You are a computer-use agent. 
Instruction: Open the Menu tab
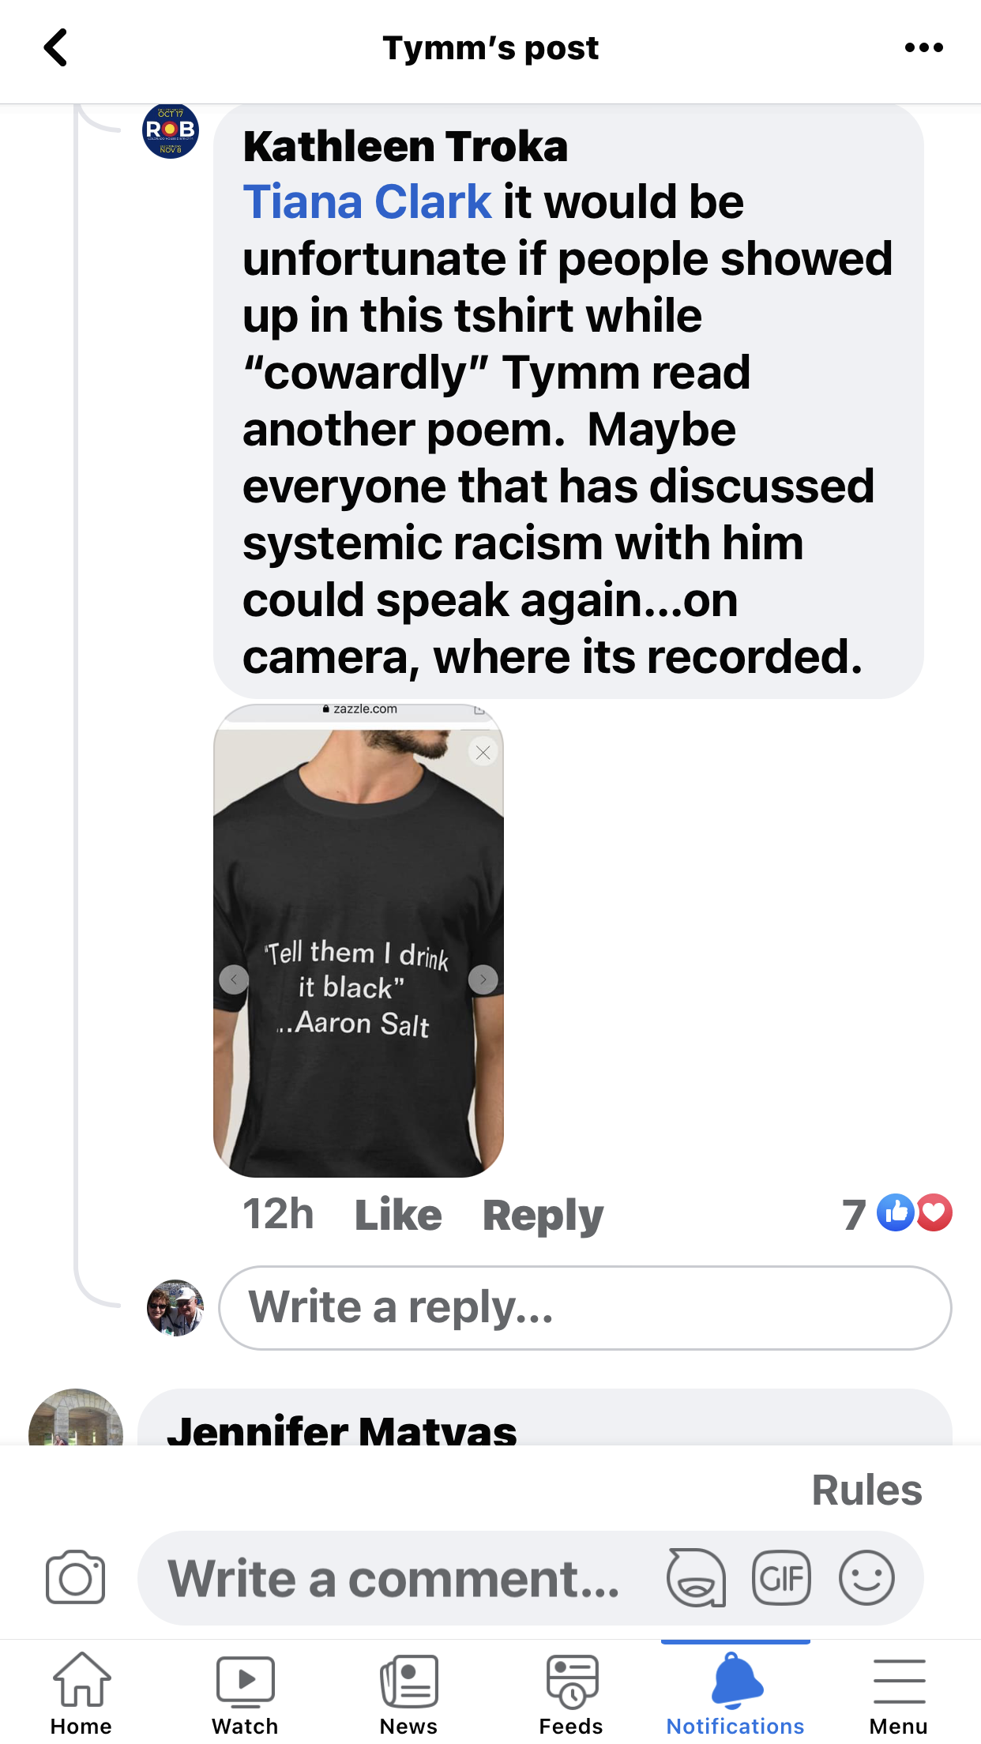[x=899, y=1694]
